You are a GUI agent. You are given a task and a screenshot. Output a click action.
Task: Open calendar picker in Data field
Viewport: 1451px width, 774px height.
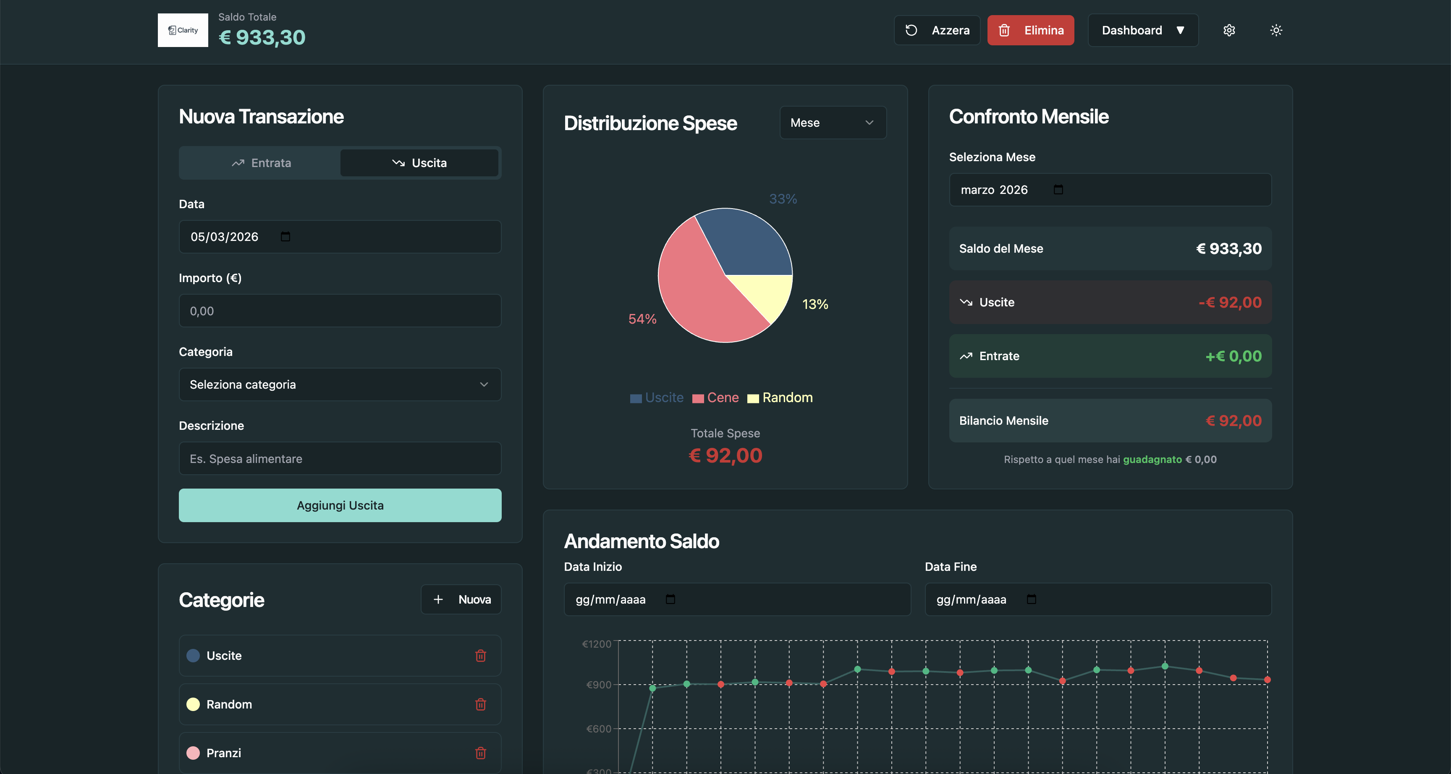point(285,237)
